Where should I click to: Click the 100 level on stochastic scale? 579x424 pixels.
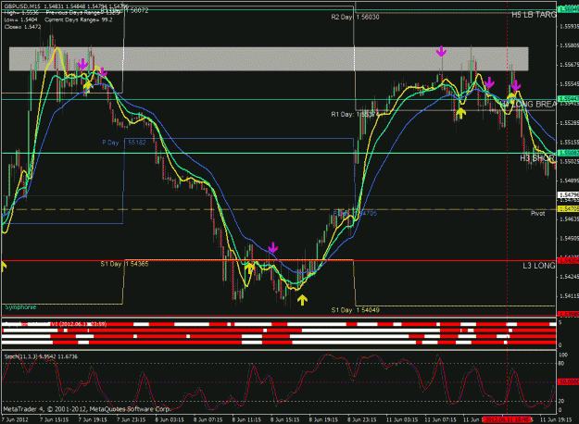562,355
